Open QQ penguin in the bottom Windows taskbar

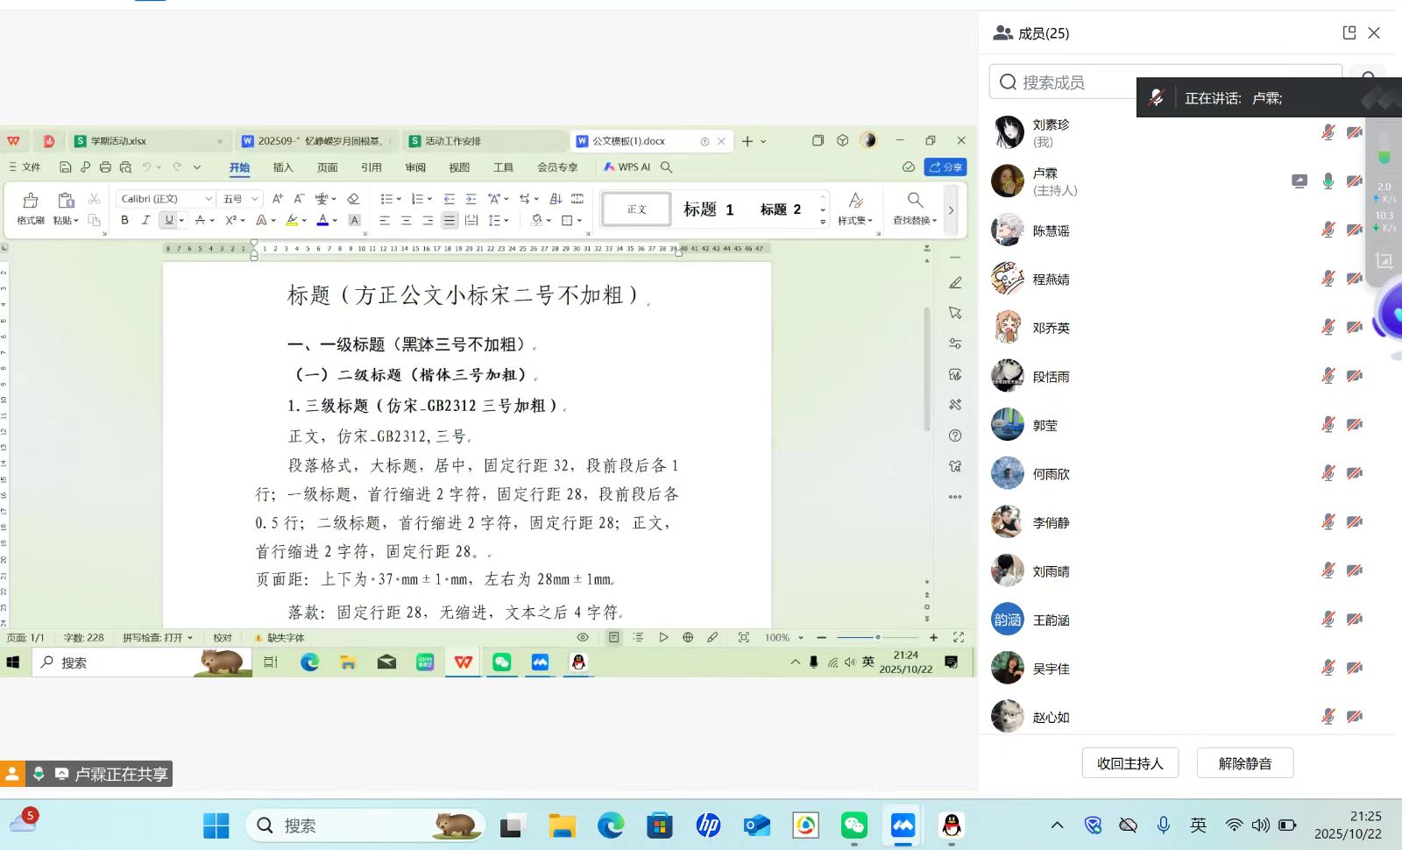(x=951, y=825)
